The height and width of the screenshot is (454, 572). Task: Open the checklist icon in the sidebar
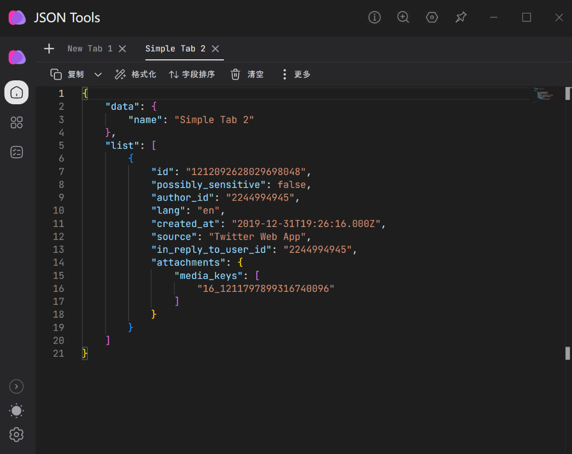tap(16, 152)
